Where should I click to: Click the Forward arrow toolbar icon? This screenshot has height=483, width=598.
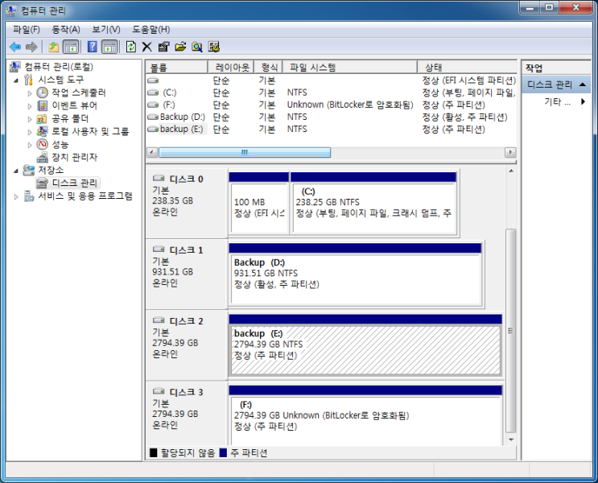(x=31, y=47)
